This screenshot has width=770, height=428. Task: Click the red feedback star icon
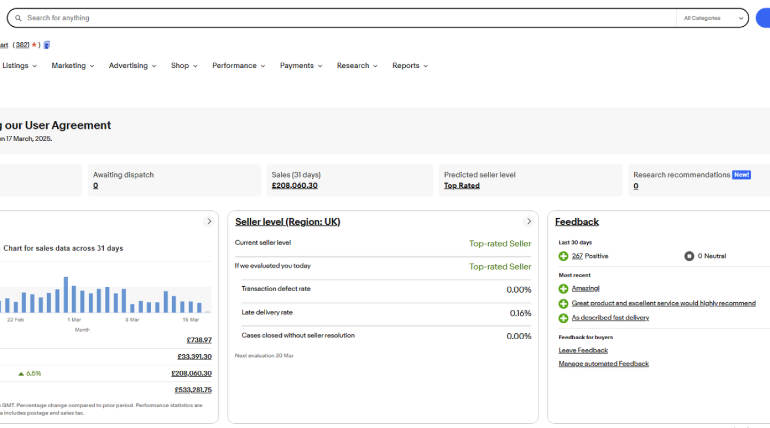pos(34,45)
